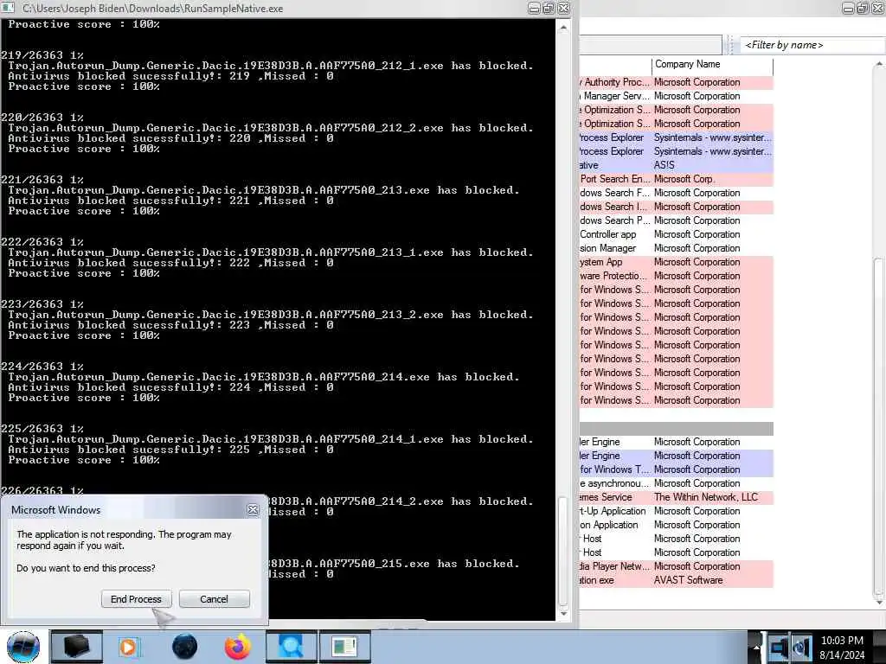Select the dows Search F... process row
The width and height of the screenshot is (886, 664).
pyautogui.click(x=677, y=193)
